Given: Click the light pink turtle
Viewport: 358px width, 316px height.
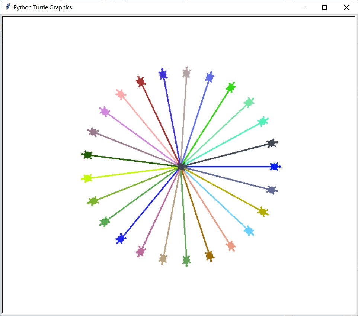Looking at the screenshot, I should [x=120, y=94].
